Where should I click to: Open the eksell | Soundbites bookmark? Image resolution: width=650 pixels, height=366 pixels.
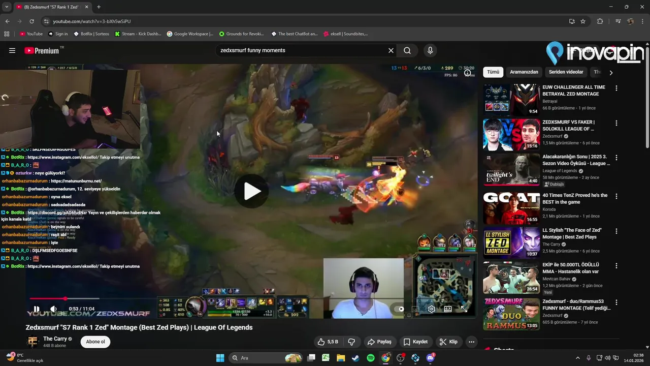coord(346,34)
